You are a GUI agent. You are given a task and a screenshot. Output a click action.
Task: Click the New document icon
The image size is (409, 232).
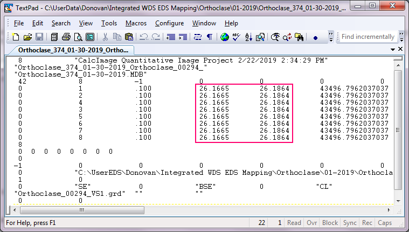click(15, 37)
